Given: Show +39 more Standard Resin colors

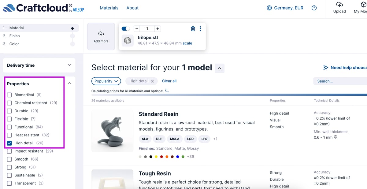Looking at the screenshot, I should tap(191, 157).
